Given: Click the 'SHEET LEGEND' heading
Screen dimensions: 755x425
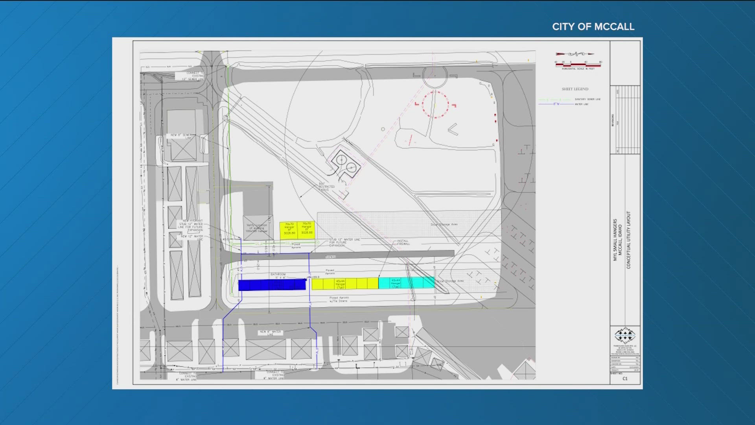Looking at the screenshot, I should [575, 89].
